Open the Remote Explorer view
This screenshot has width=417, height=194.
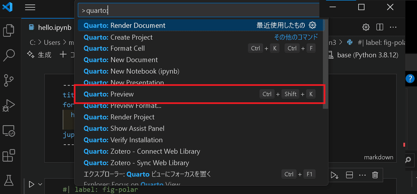9,131
